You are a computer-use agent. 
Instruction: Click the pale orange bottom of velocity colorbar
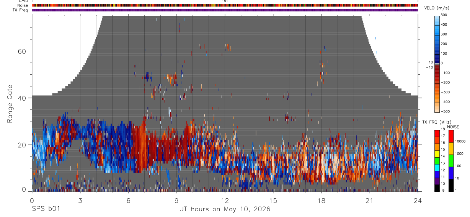tap(437, 107)
